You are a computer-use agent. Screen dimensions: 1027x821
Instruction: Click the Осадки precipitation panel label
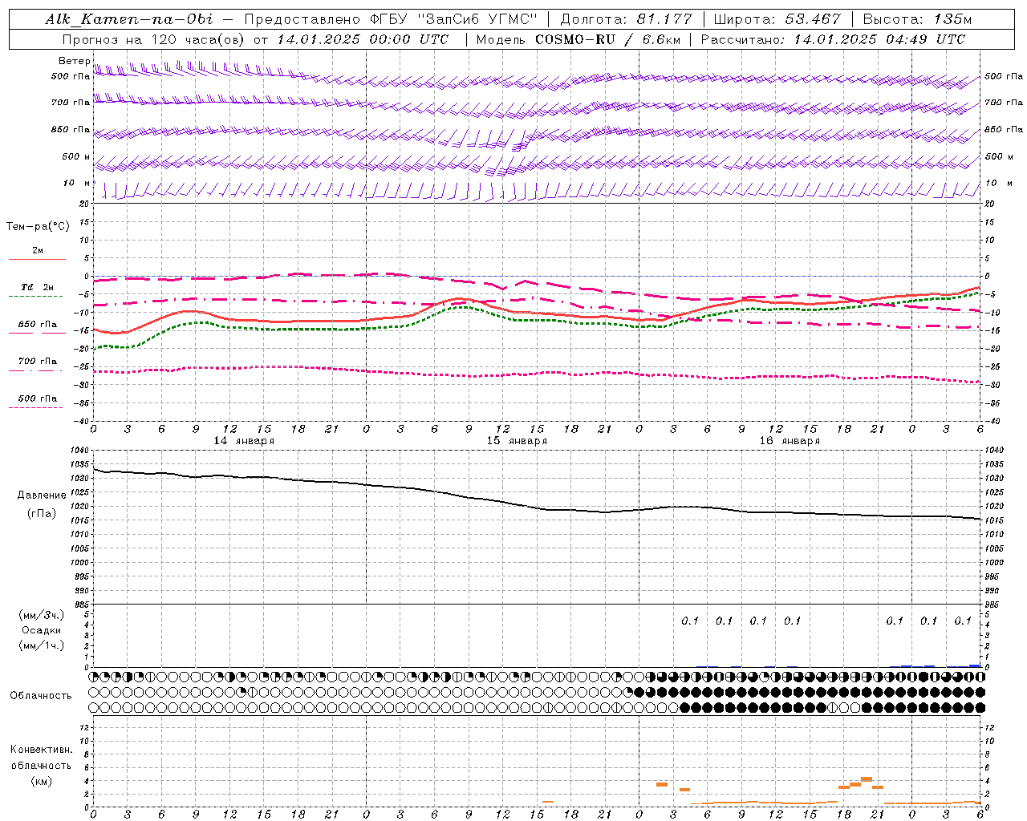[x=42, y=630]
